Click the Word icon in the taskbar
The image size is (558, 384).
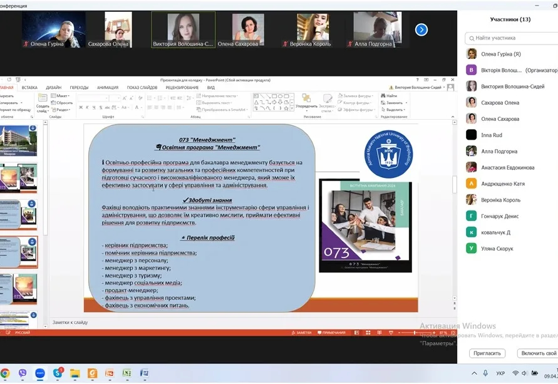(144, 373)
